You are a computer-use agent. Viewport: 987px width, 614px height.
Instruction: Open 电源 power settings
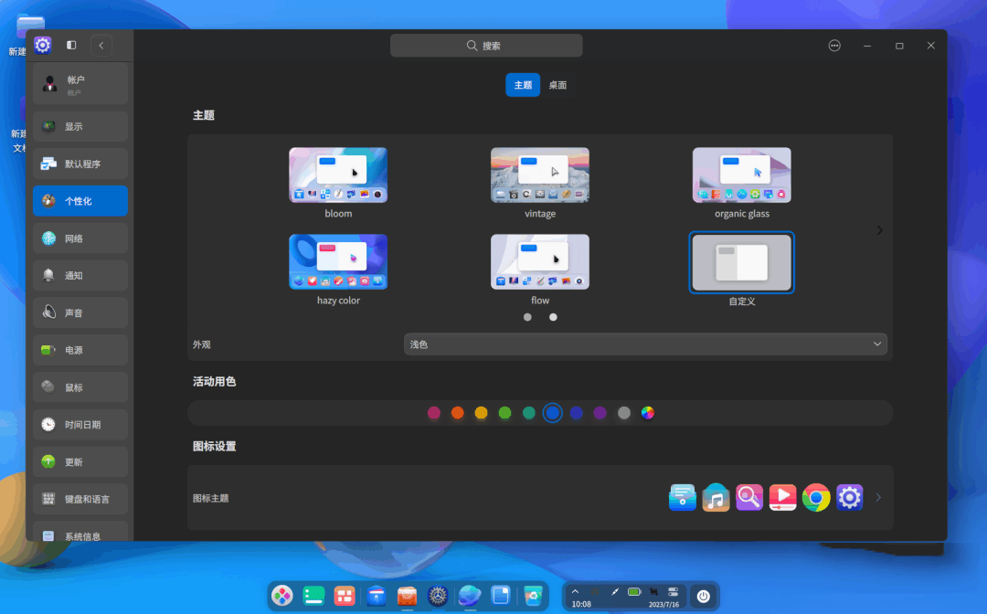[x=80, y=350]
